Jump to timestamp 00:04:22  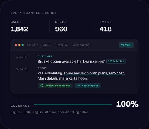click(21, 57)
